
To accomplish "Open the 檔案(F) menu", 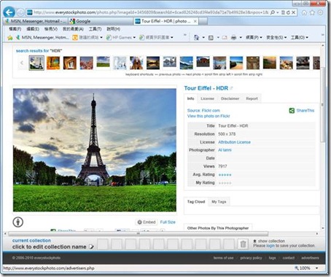I will click(15, 29).
